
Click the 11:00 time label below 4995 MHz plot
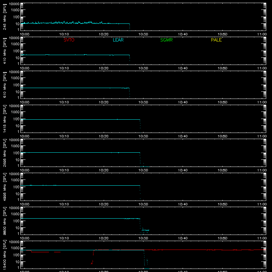click(262, 204)
